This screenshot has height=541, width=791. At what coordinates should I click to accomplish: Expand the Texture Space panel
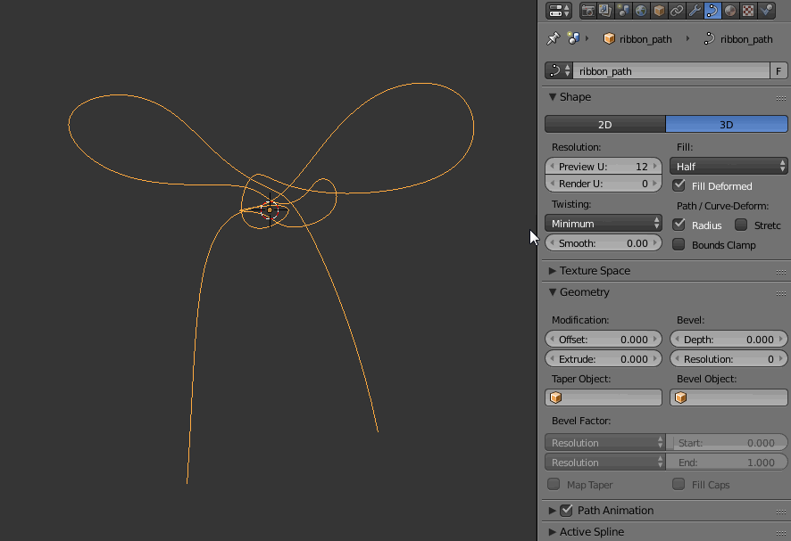point(553,271)
